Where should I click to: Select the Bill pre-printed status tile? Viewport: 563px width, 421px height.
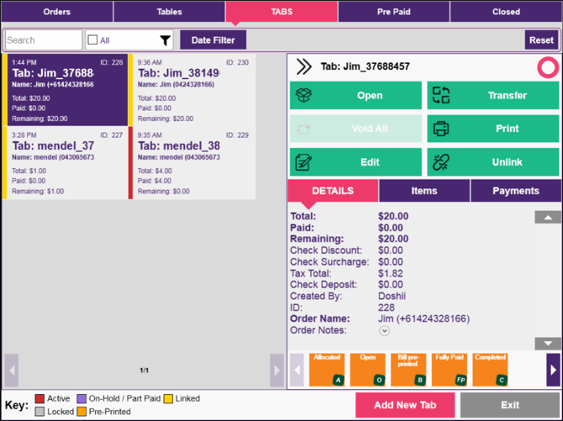(x=408, y=370)
